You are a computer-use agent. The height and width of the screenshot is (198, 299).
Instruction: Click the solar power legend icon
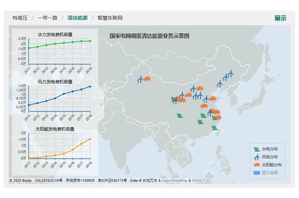[256, 165]
